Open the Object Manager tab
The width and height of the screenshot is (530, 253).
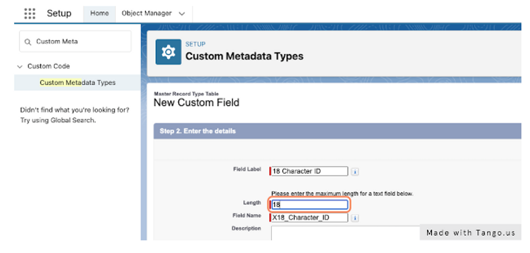(146, 14)
